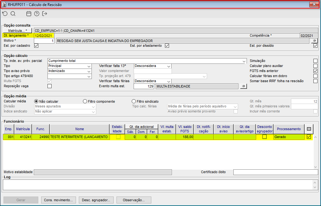The width and height of the screenshot is (321, 206).
Task: Open the Observação... button
Action: click(x=134, y=200)
